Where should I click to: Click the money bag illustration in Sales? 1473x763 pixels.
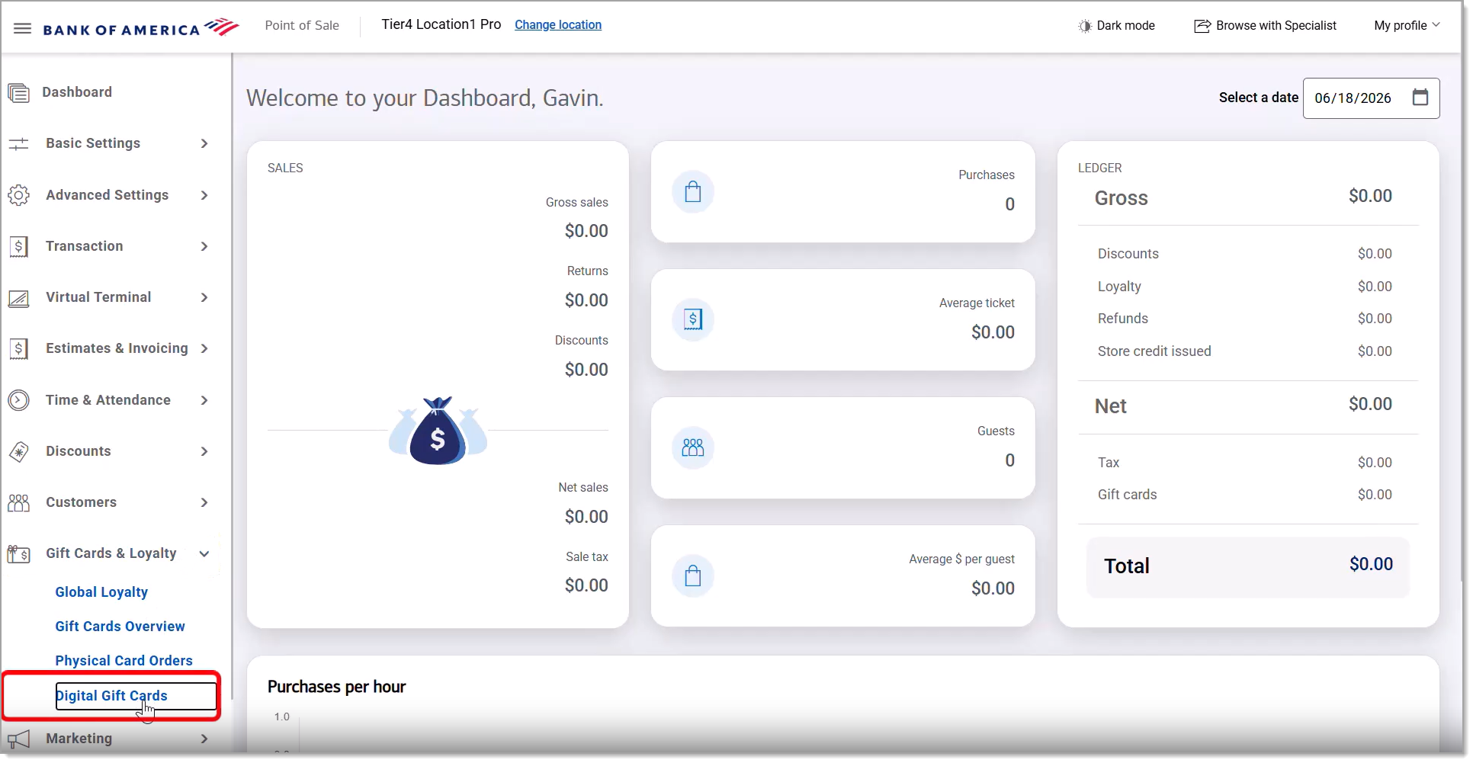click(438, 431)
